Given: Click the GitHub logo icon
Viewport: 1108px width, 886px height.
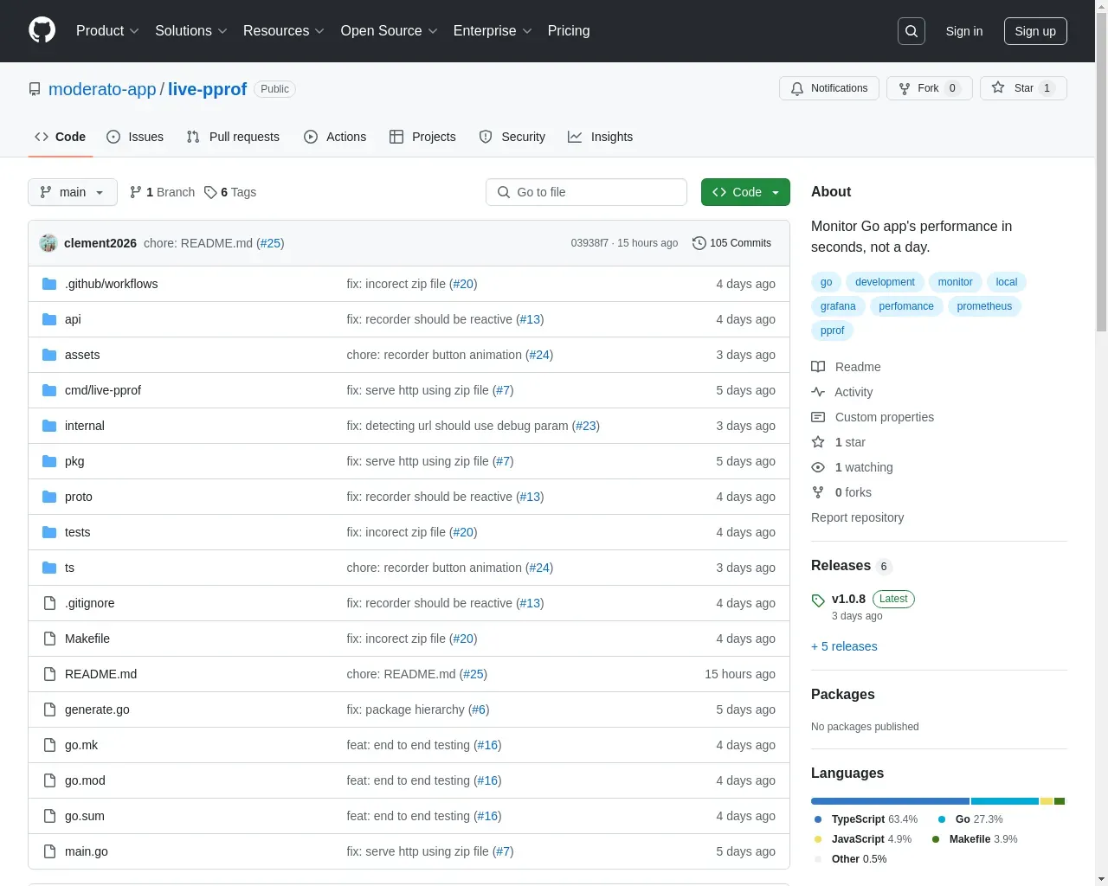Looking at the screenshot, I should 42,30.
